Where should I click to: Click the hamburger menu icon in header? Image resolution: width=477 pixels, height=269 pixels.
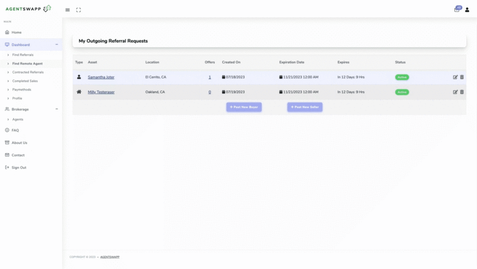click(x=68, y=10)
